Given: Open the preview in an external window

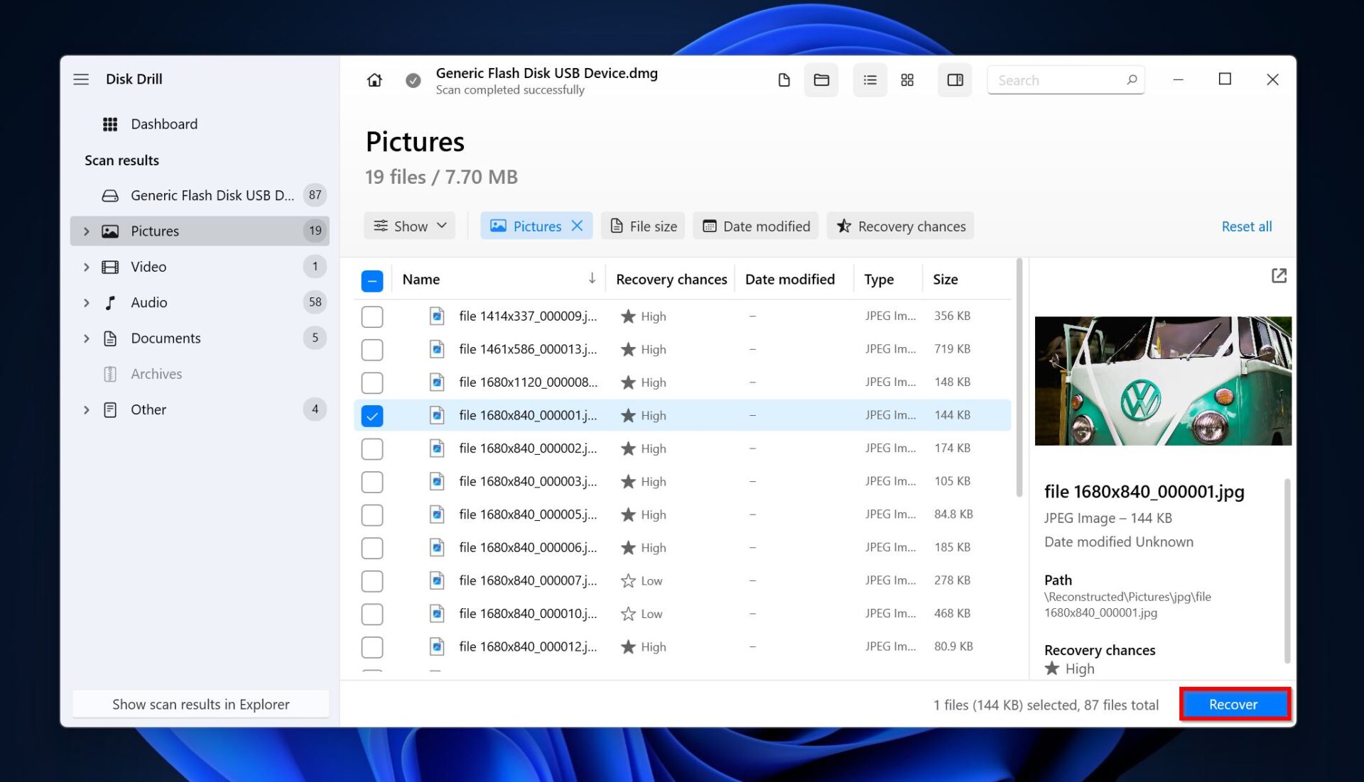Looking at the screenshot, I should [1278, 275].
